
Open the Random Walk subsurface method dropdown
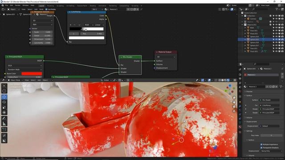pos(24,69)
